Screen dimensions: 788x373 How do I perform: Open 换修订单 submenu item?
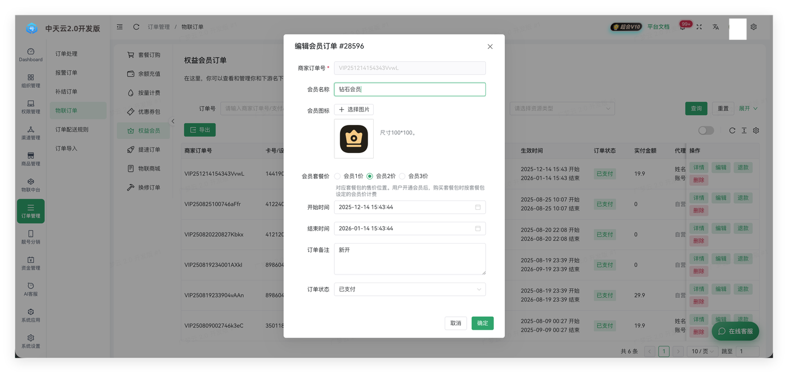[144, 187]
